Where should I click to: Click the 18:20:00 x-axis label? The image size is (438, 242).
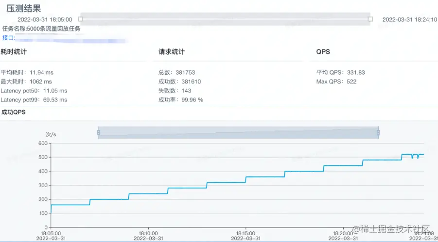click(343, 233)
